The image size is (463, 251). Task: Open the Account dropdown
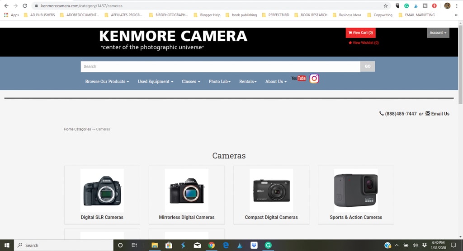(x=438, y=33)
